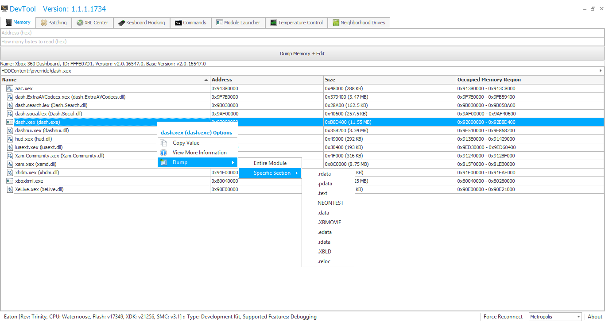Click the View More Information info icon
The width and height of the screenshot is (605, 322).
click(163, 153)
